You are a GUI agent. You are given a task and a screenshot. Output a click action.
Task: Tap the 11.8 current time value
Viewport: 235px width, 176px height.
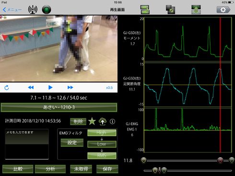pos(128,160)
